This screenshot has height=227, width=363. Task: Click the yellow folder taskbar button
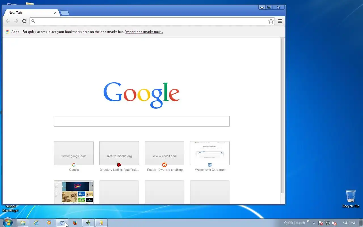coord(101,223)
